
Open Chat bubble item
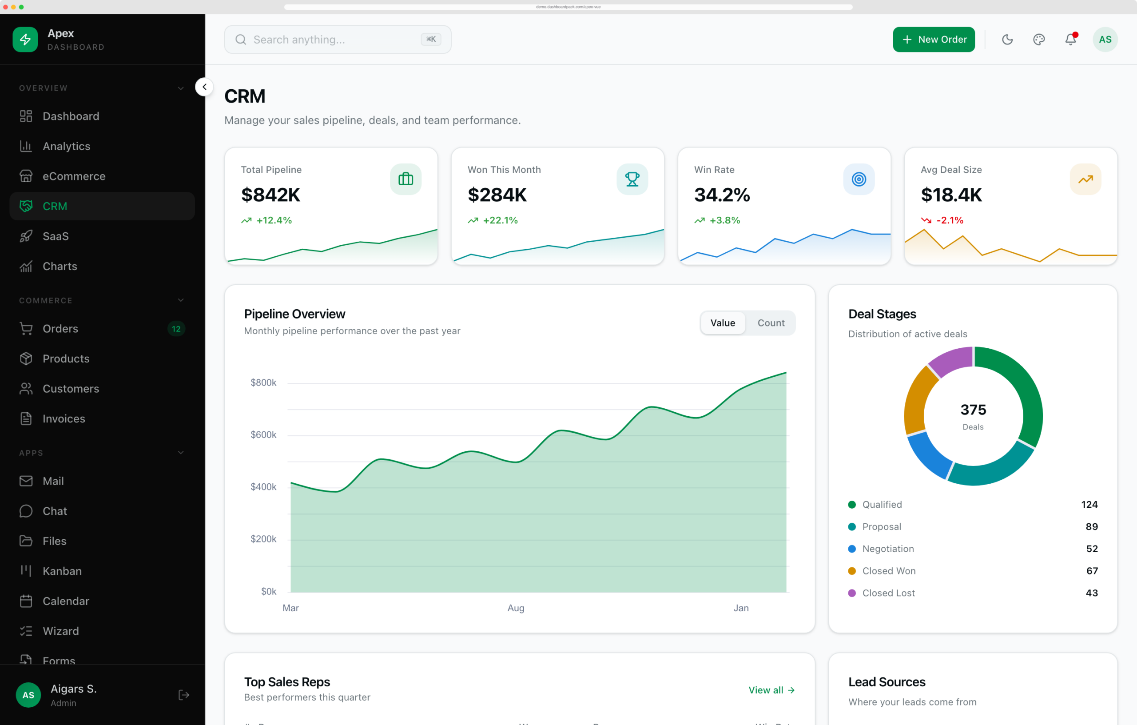[102, 511]
